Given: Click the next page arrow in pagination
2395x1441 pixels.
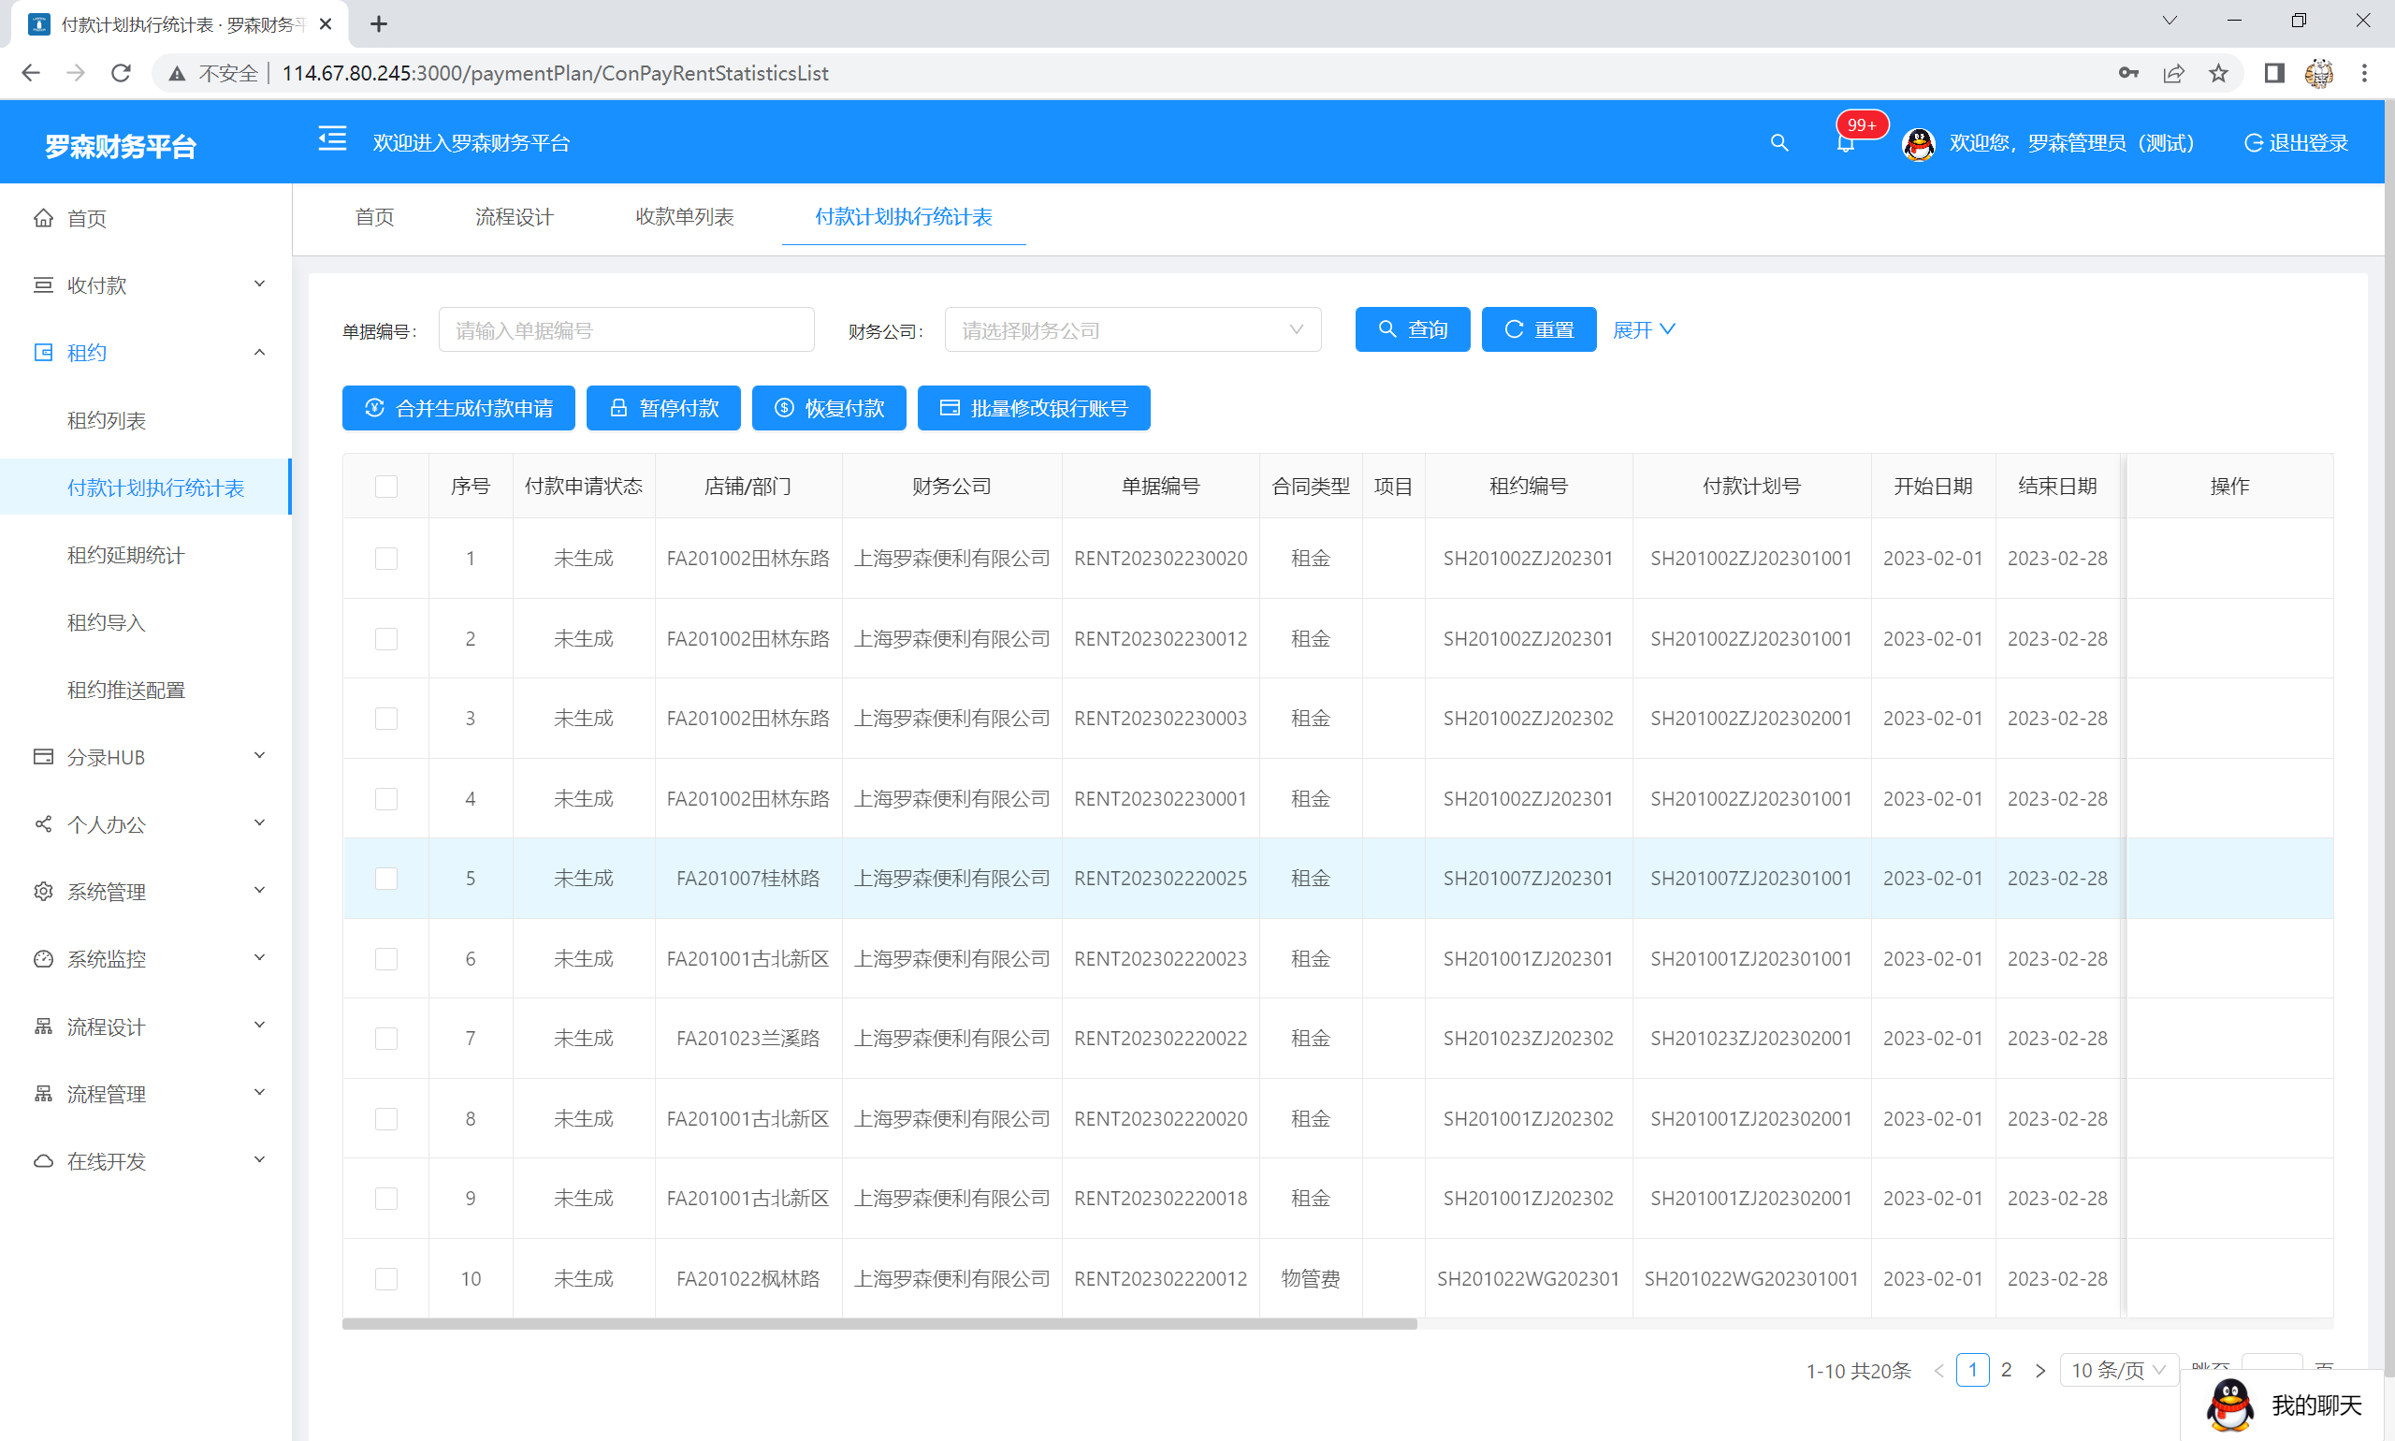Looking at the screenshot, I should pyautogui.click(x=2039, y=1370).
